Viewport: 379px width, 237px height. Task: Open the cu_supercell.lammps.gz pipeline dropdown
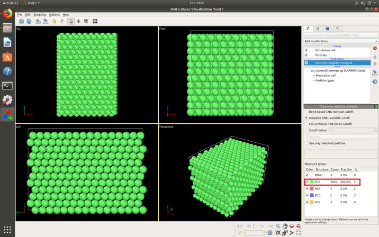click(341, 35)
